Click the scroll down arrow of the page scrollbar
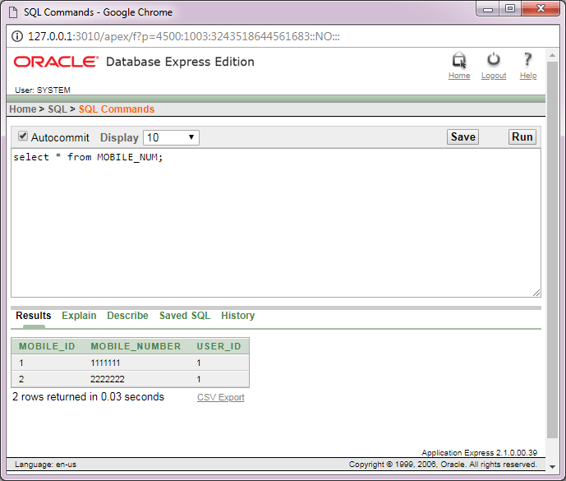Screen dimensions: 566x481 tap(552, 466)
